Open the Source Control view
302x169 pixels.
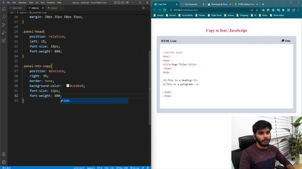[4, 24]
